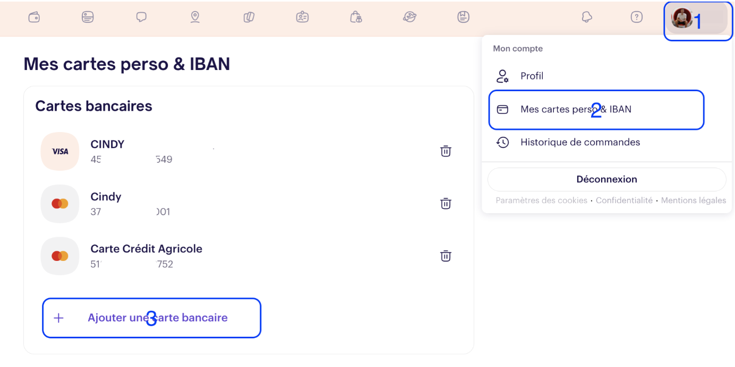The image size is (735, 367).
Task: Click the speech bubble icon in navigation
Action: 141,17
